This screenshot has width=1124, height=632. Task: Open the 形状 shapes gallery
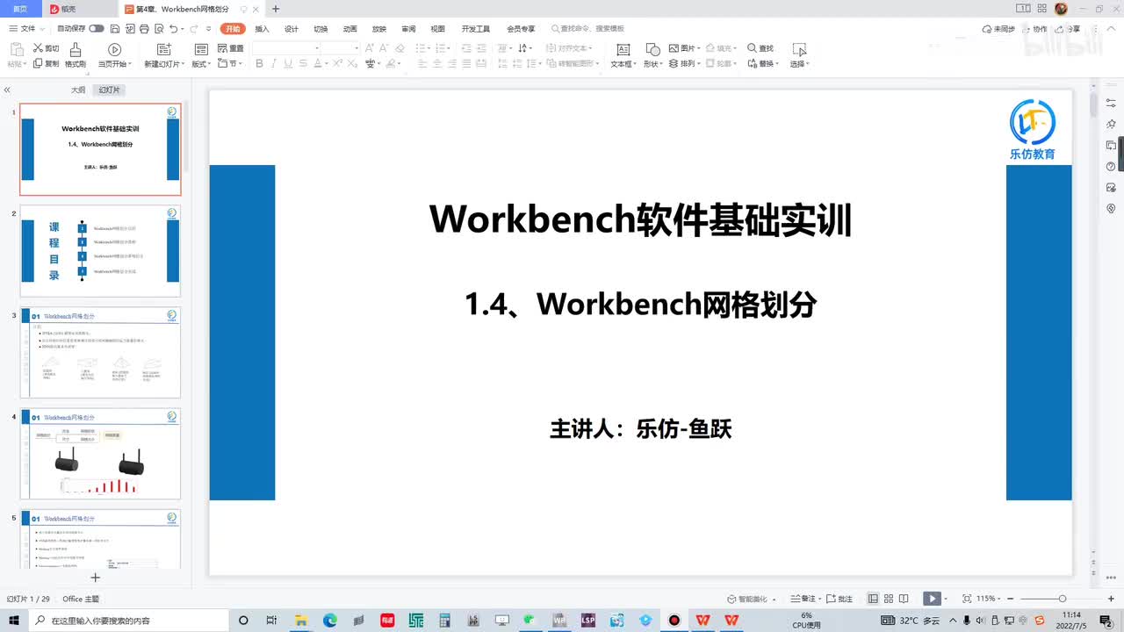click(652, 55)
